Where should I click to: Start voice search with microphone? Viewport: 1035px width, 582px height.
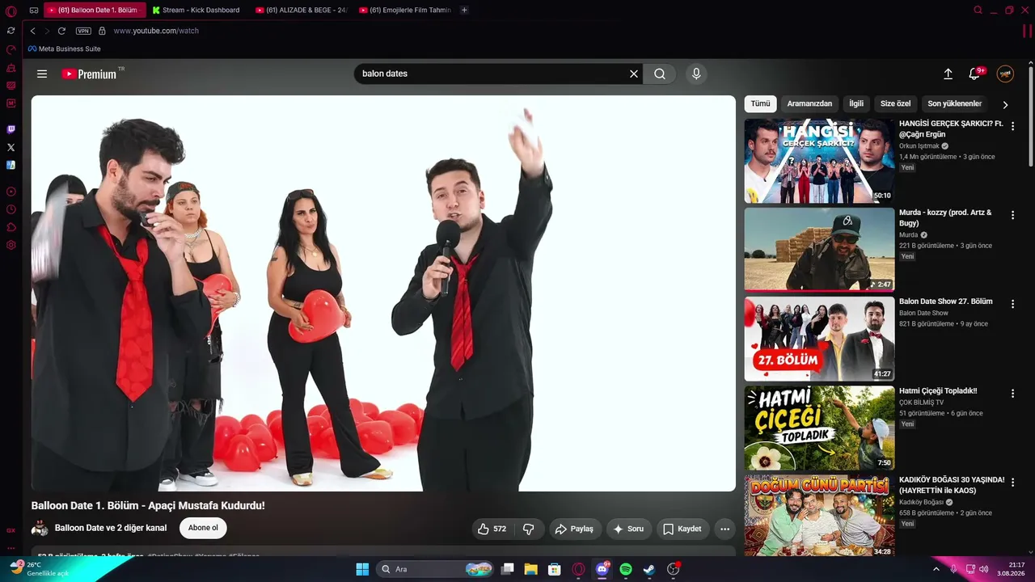(696, 74)
